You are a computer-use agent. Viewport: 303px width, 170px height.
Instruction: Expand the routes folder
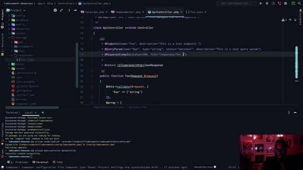pyautogui.click(x=9, y=34)
